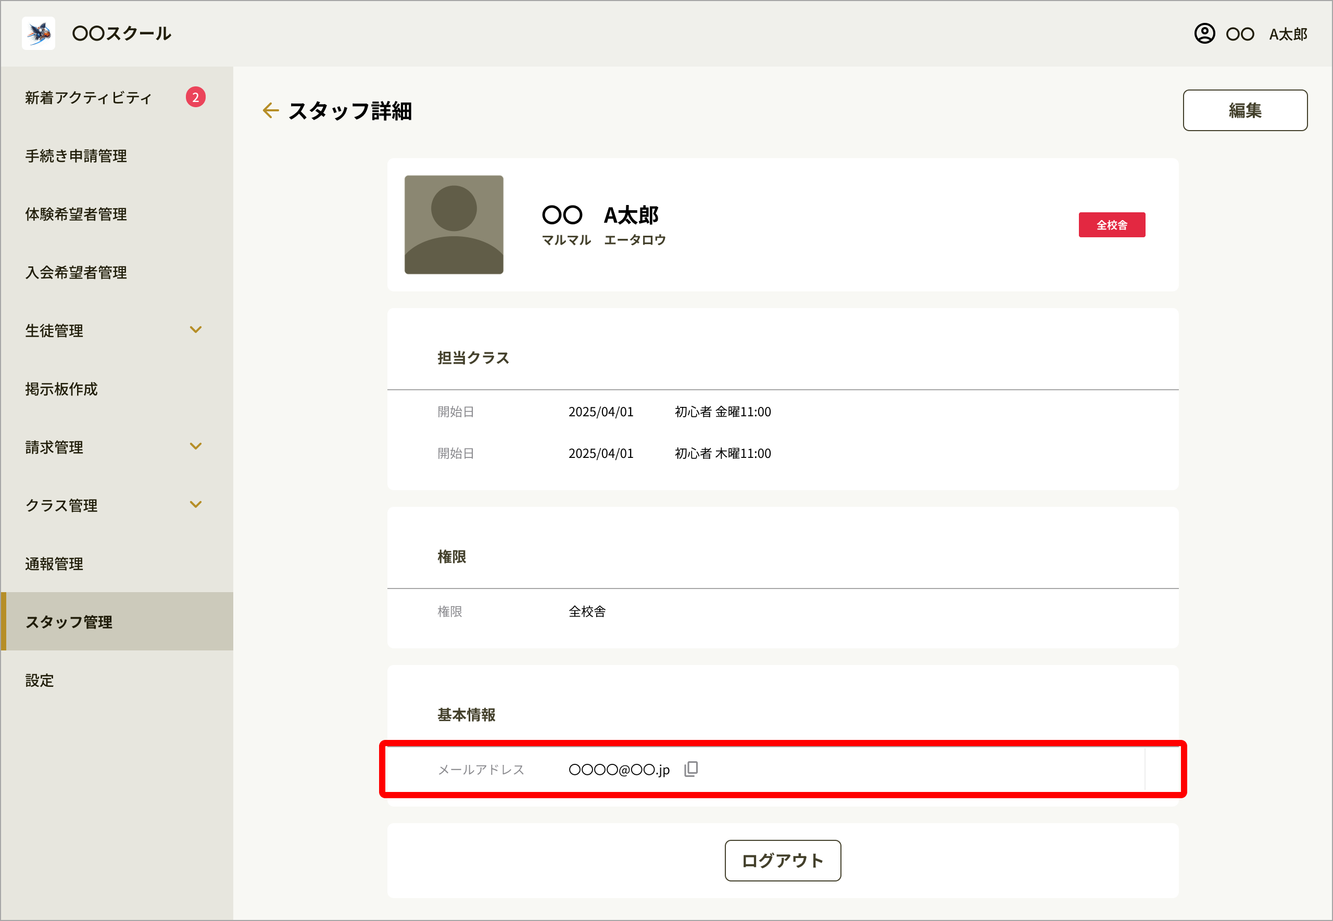Click the staff profile avatar photo
The width and height of the screenshot is (1333, 921).
click(454, 224)
